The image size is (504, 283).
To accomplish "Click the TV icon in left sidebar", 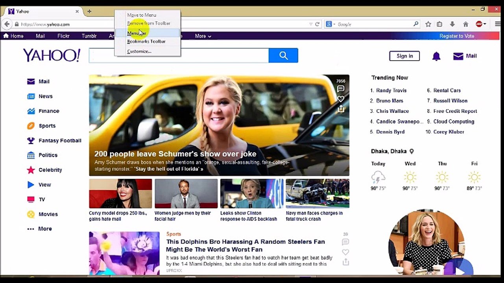I will tap(31, 199).
